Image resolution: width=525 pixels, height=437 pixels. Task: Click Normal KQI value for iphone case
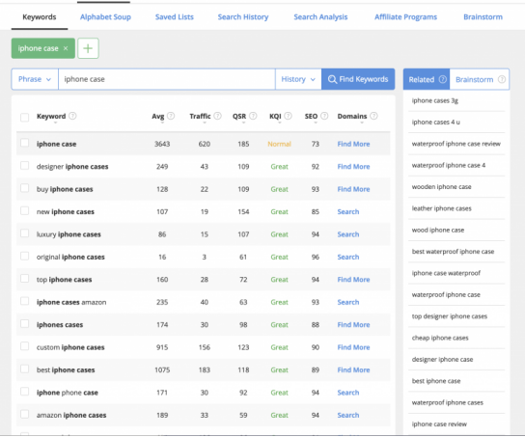(279, 144)
